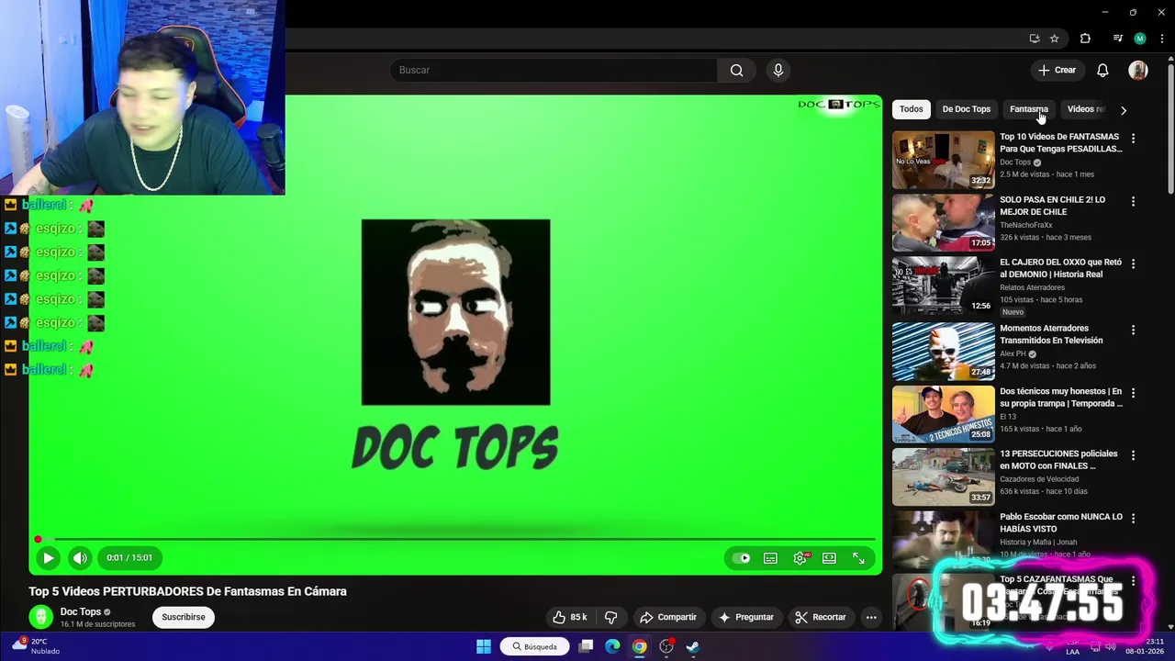Screen dimensions: 1175x661
Task: Open Microsoft Edge from the taskbar
Action: tap(612, 646)
